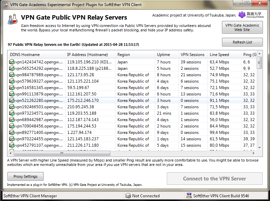Click server icon for vpn516581345 row
This screenshot has width=270, height=201.
[12, 88]
